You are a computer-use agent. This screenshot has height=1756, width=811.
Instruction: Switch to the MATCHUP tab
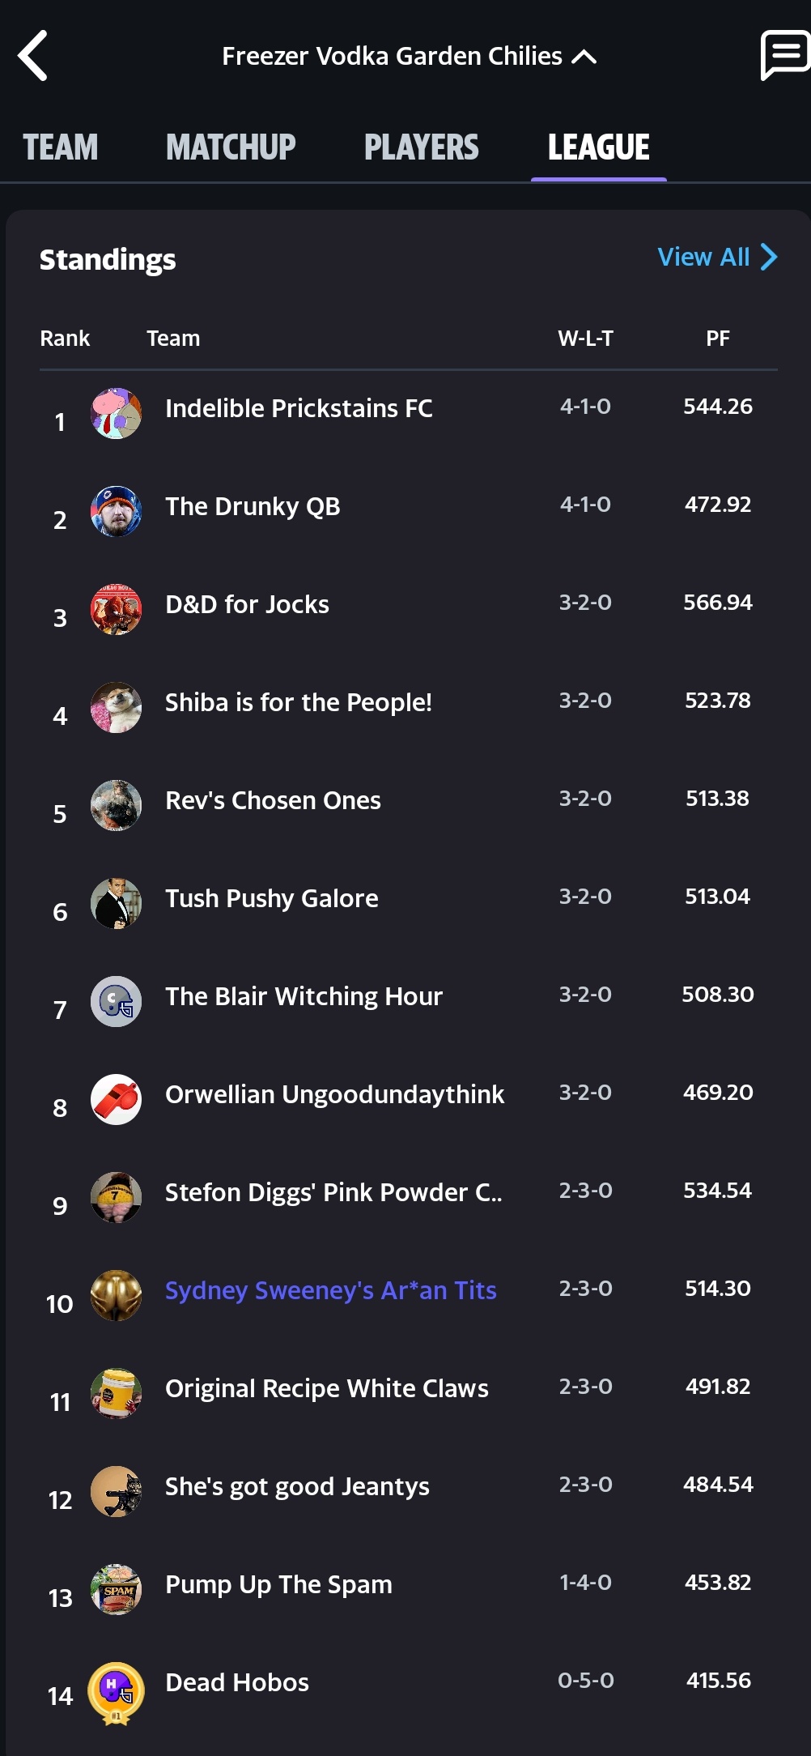click(231, 147)
